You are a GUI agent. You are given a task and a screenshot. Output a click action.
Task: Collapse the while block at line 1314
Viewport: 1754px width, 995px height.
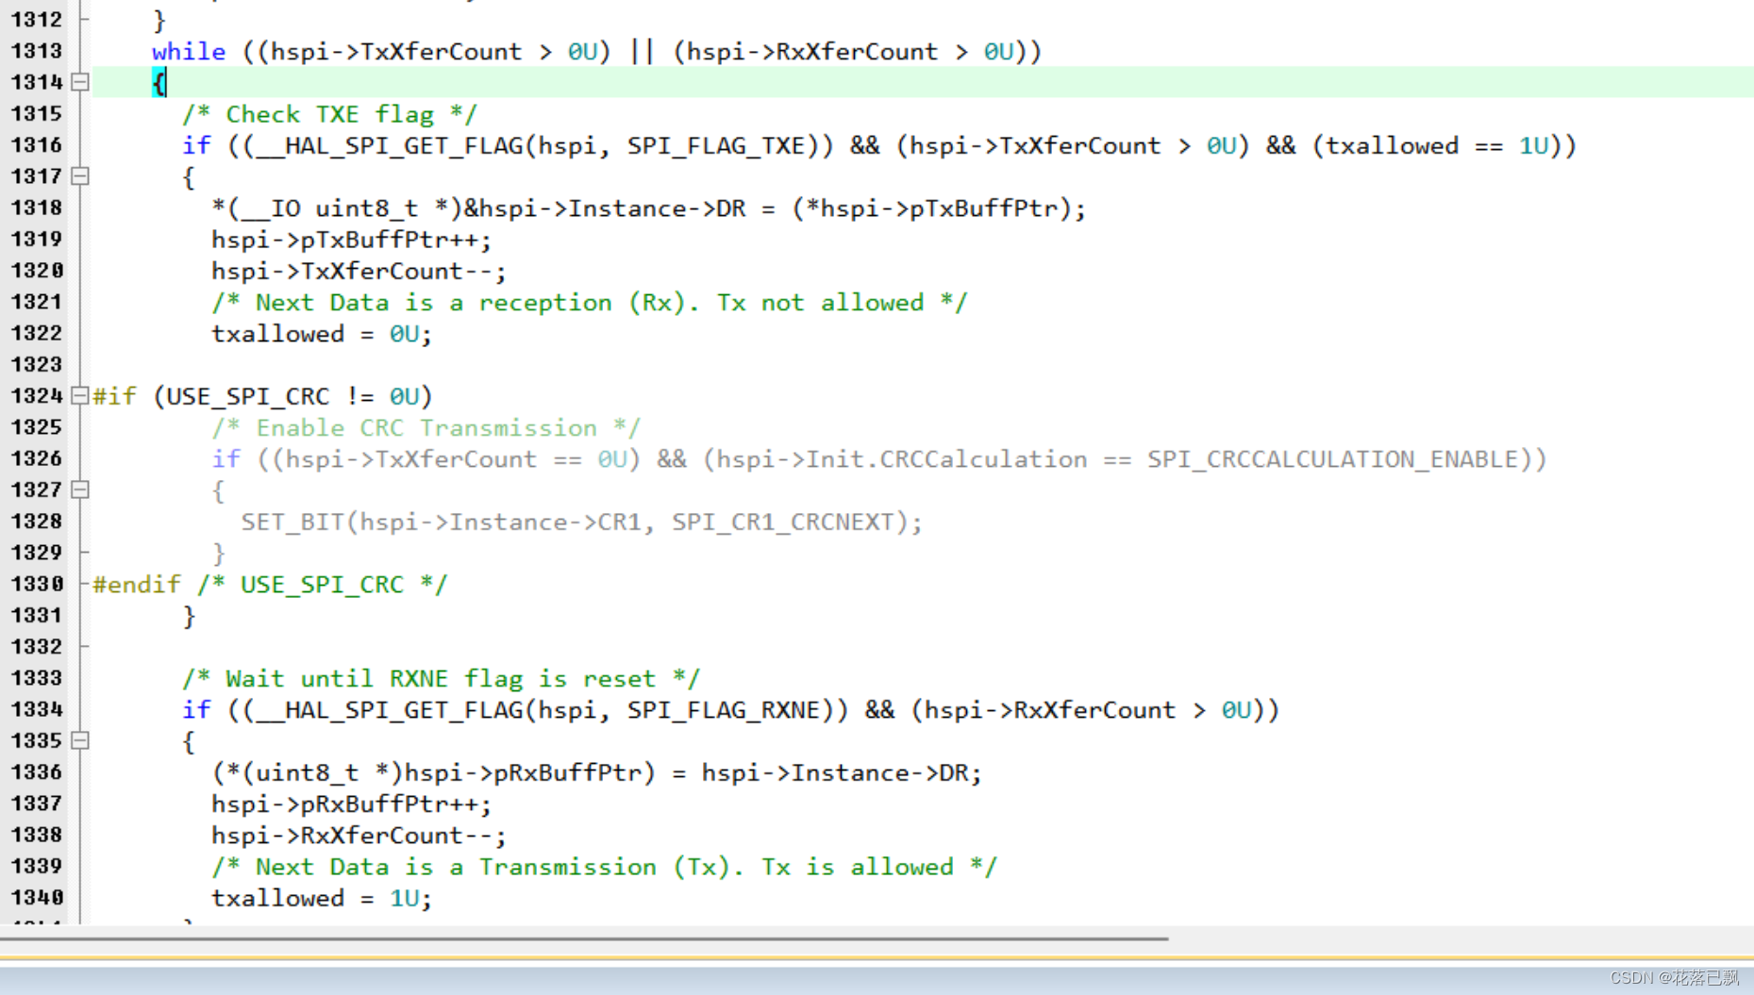[x=80, y=82]
